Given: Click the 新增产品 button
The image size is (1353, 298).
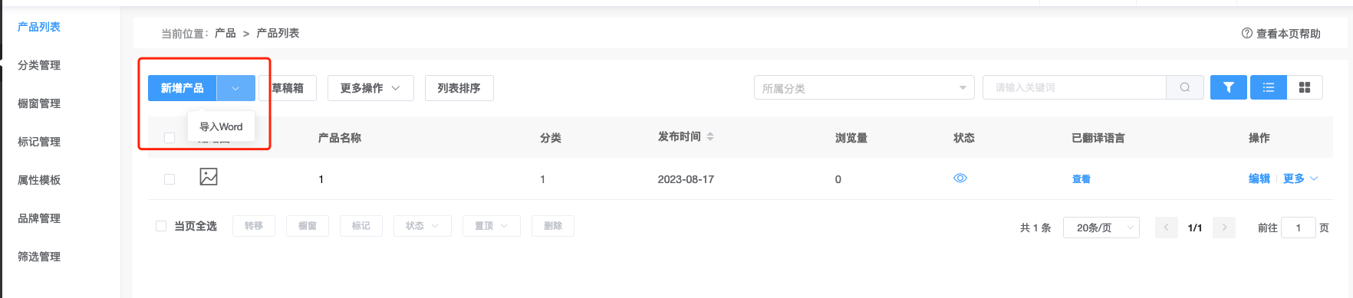Looking at the screenshot, I should (x=183, y=88).
